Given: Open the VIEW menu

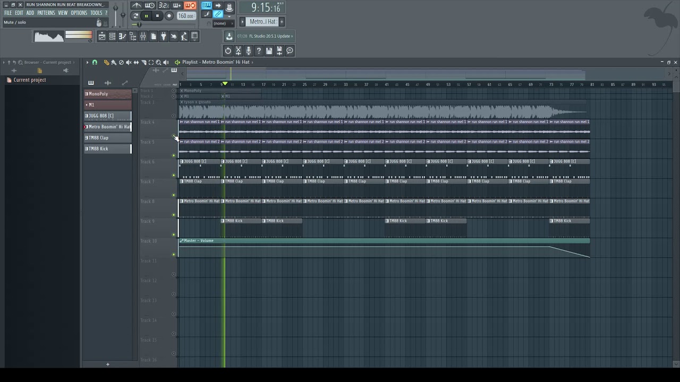Looking at the screenshot, I should pos(63,13).
